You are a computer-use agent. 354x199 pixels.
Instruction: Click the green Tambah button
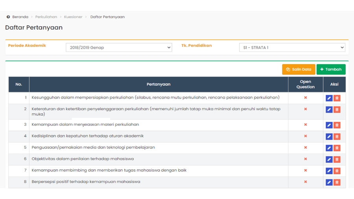click(x=331, y=69)
